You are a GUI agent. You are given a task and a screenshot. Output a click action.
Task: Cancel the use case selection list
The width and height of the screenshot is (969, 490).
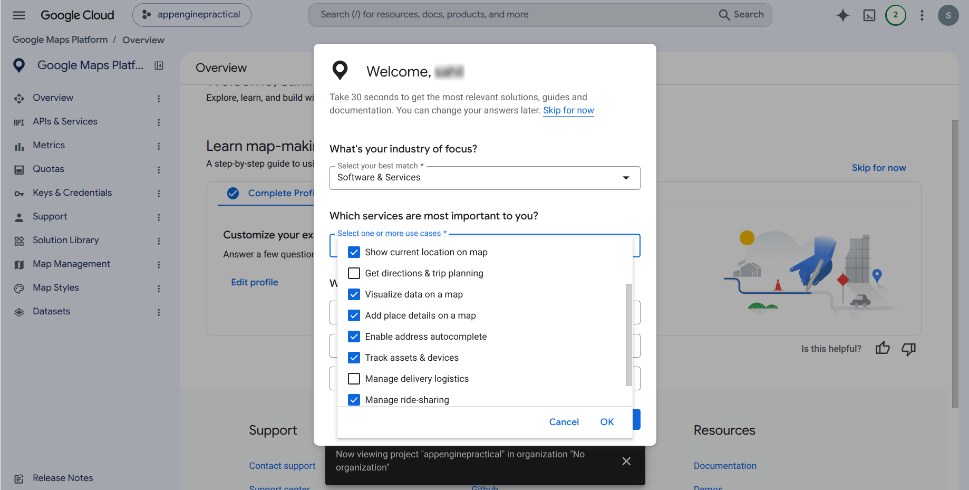pyautogui.click(x=564, y=422)
